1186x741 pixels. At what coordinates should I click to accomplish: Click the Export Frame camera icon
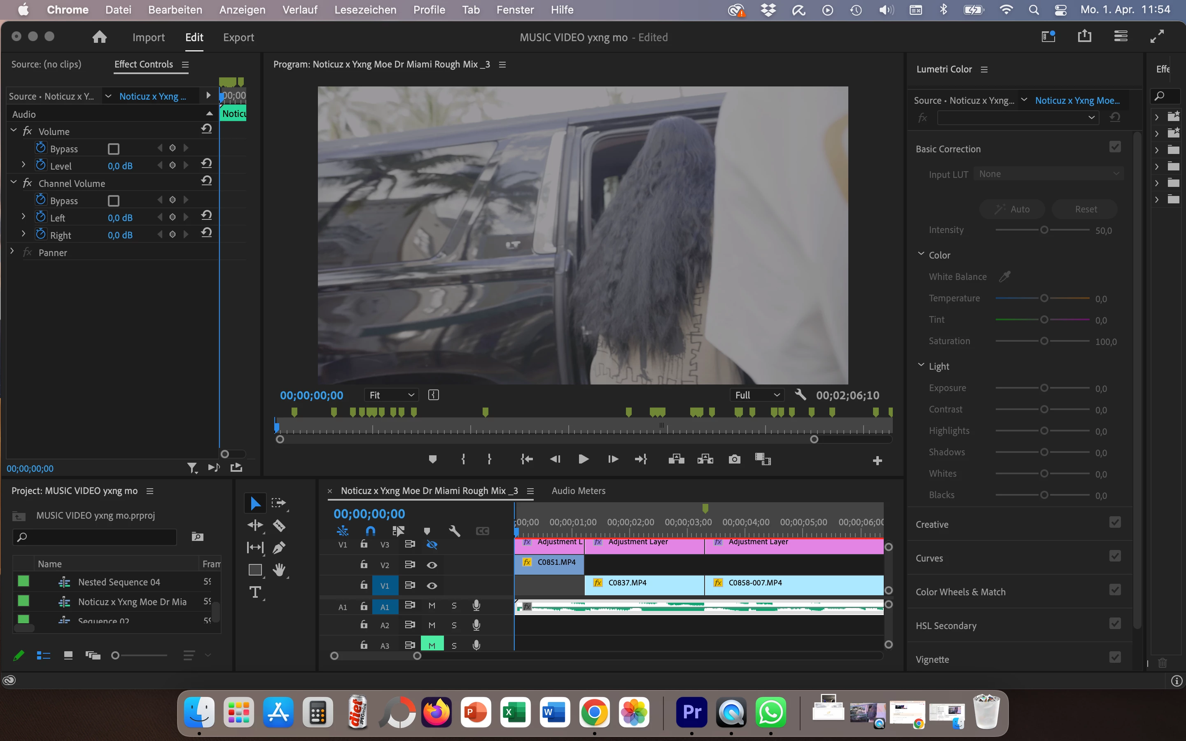point(734,459)
